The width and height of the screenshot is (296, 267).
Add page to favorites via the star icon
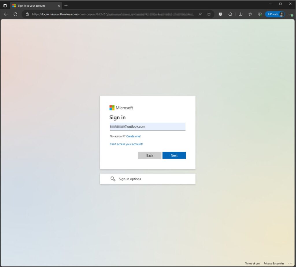click(209, 14)
